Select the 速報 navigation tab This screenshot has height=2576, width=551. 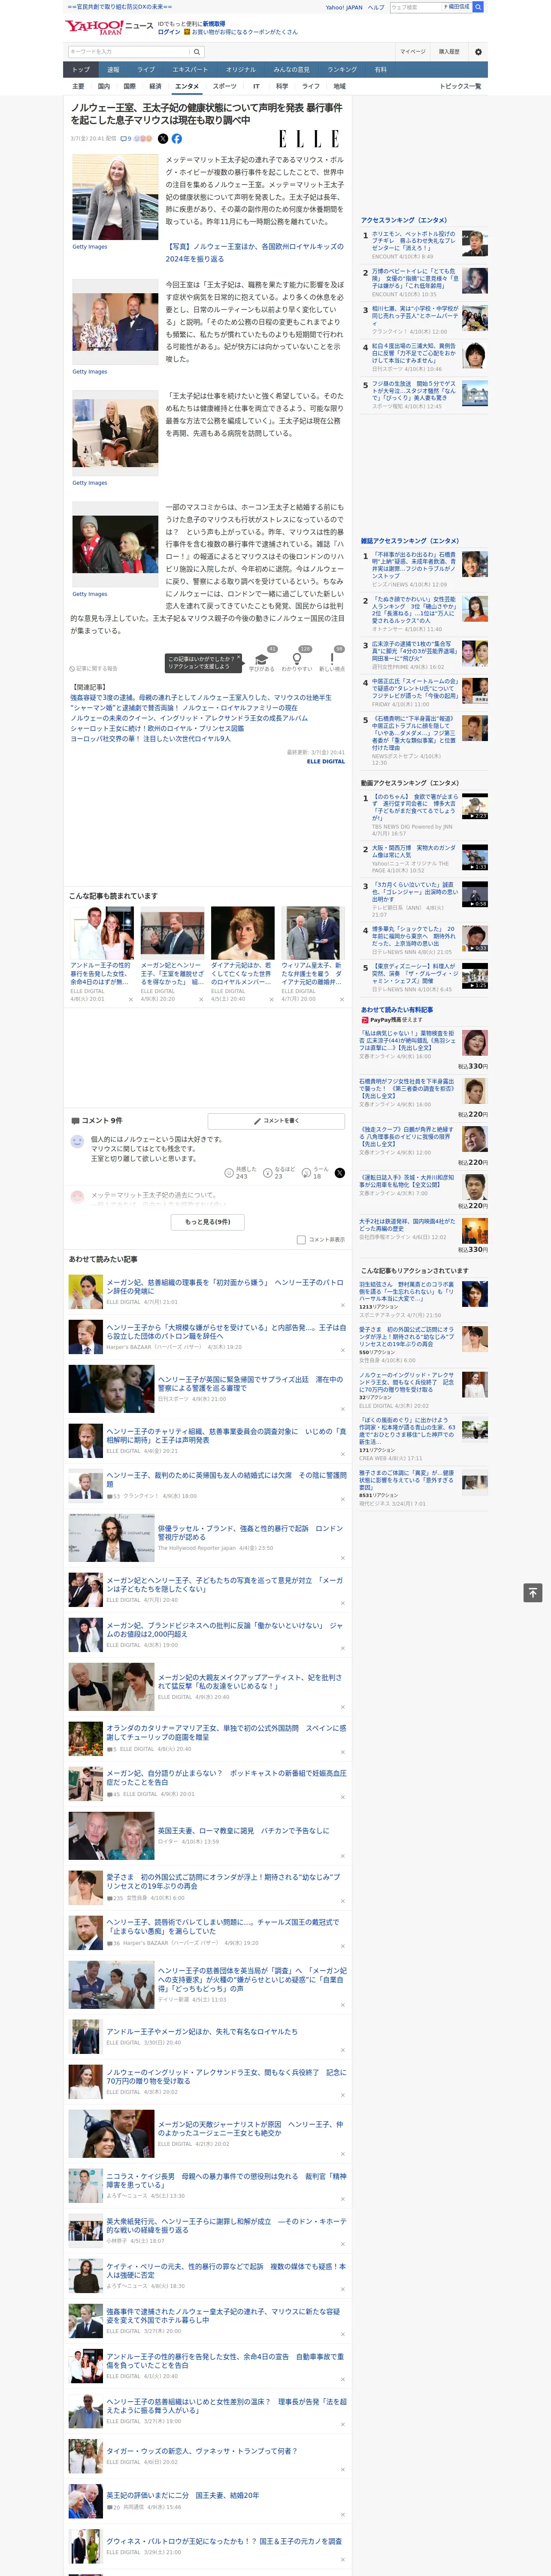click(x=113, y=70)
